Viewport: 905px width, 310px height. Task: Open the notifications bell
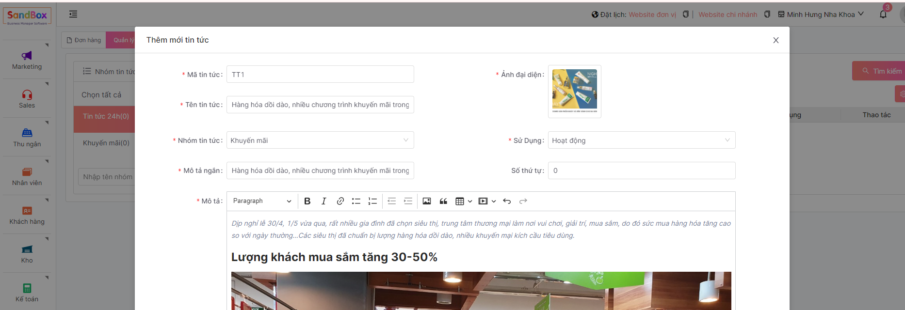(x=883, y=14)
